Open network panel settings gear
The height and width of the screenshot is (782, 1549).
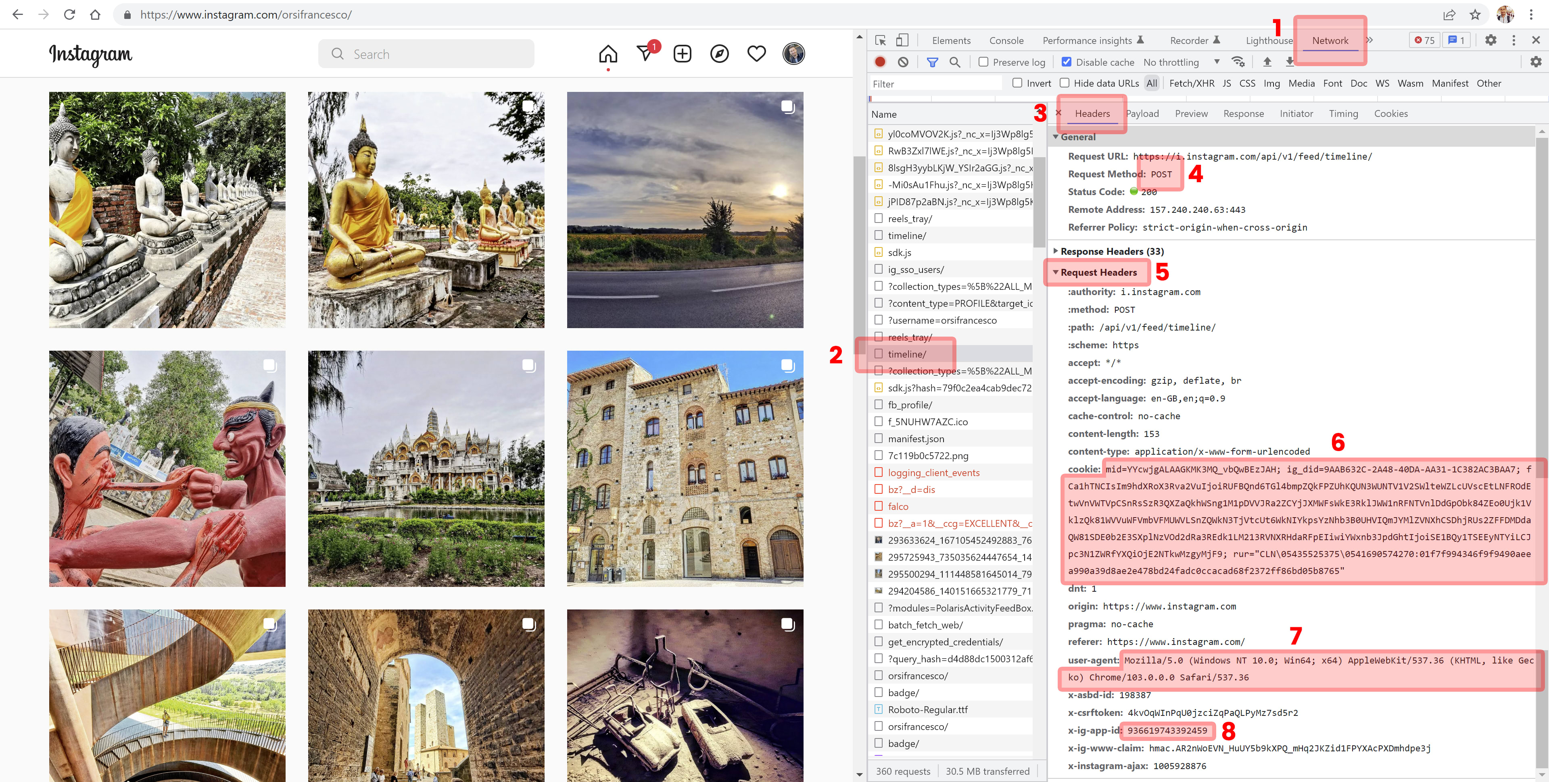tap(1535, 62)
